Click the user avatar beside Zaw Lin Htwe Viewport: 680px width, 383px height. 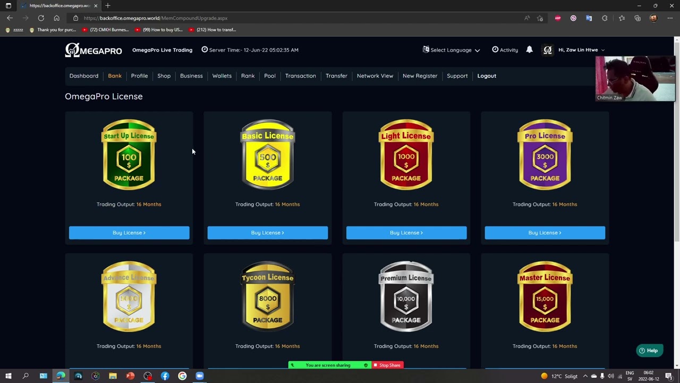click(x=548, y=50)
